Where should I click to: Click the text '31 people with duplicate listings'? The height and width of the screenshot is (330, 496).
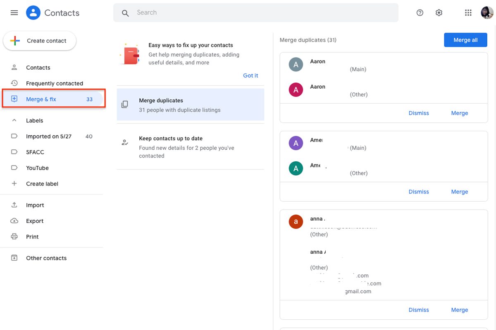(180, 110)
